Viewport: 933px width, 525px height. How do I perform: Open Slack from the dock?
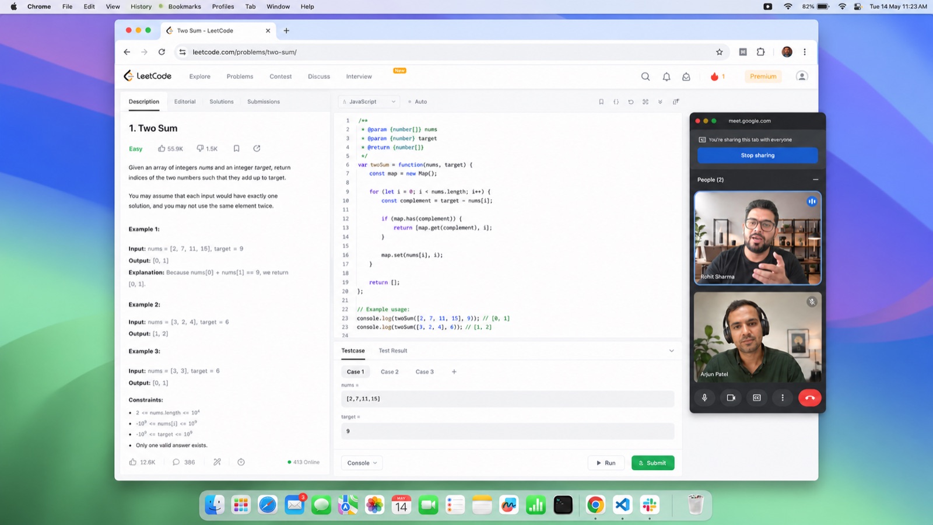pos(650,505)
